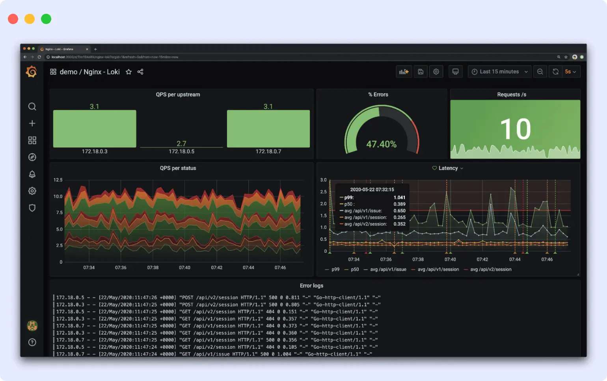
Task: Click the browser address bar URL
Action: pyautogui.click(x=115, y=57)
